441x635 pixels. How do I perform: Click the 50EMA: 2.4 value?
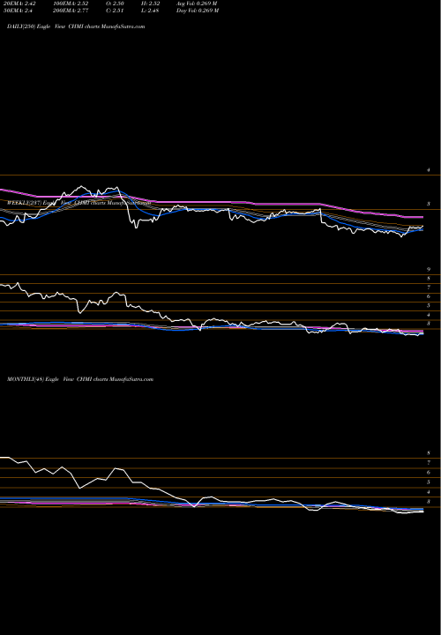[18, 11]
